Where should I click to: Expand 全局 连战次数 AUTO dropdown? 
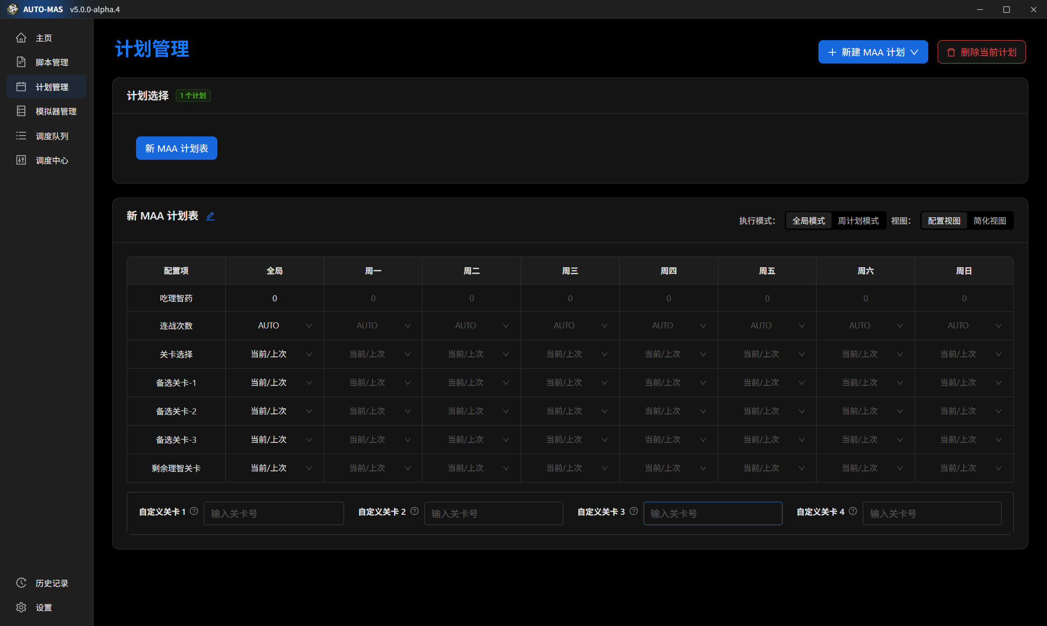275,326
